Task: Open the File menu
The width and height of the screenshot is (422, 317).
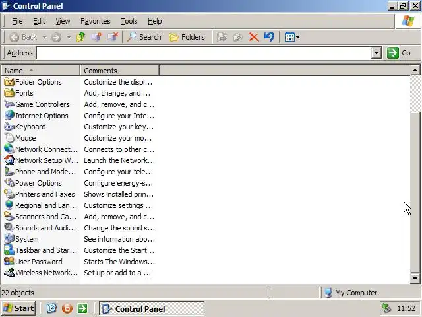Action: (17, 21)
